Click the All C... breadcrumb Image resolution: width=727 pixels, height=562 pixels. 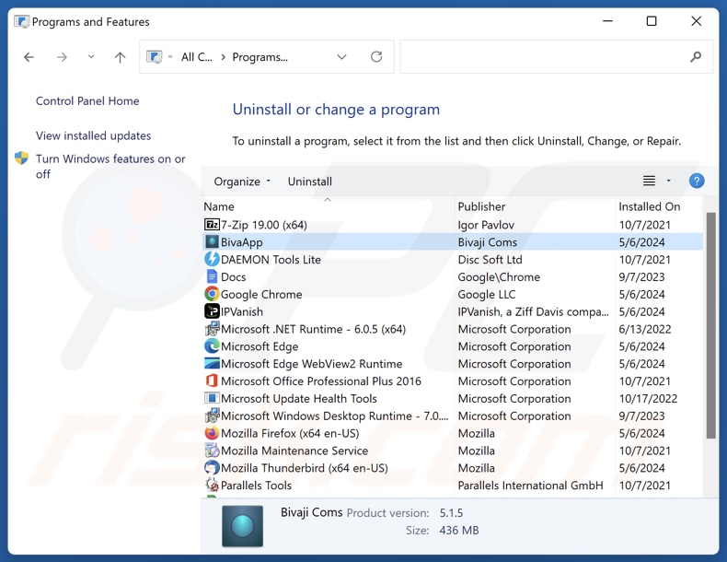[x=197, y=56]
